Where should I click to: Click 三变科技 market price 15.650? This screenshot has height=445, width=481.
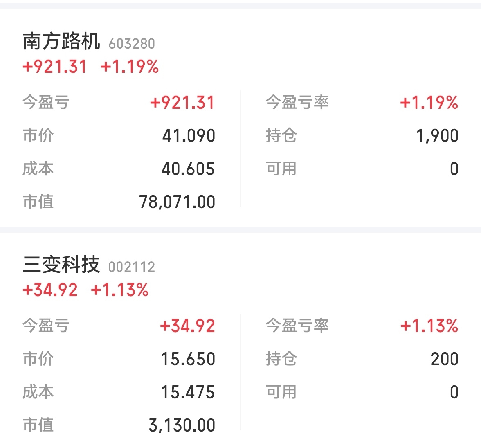(188, 359)
